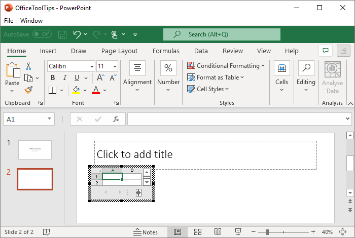Click the Redo arrow icon

coord(97,34)
